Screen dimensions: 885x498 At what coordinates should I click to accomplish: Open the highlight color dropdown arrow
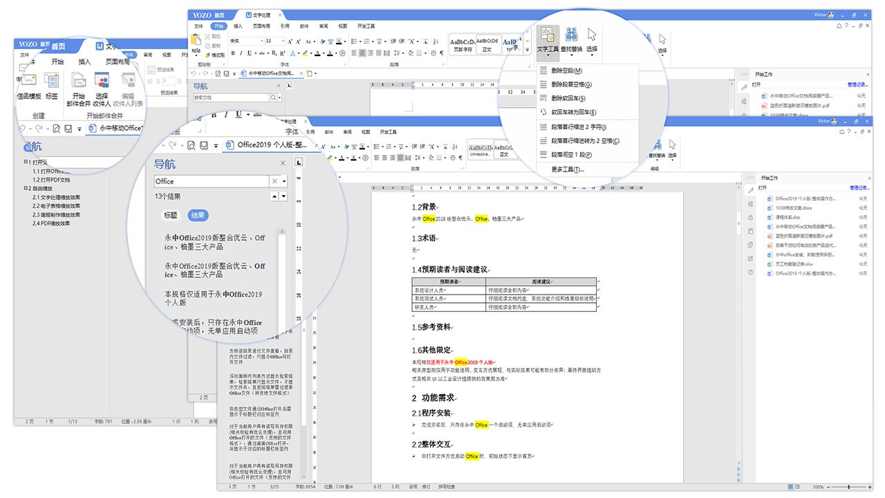pos(310,53)
